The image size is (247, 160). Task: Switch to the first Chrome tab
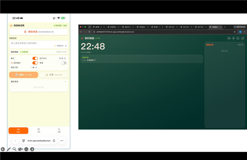[99, 27]
